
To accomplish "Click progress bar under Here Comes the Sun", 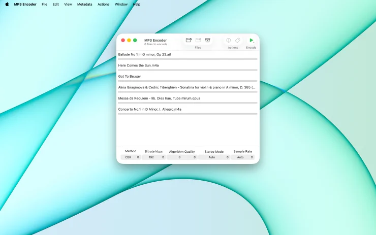I will pyautogui.click(x=187, y=70).
